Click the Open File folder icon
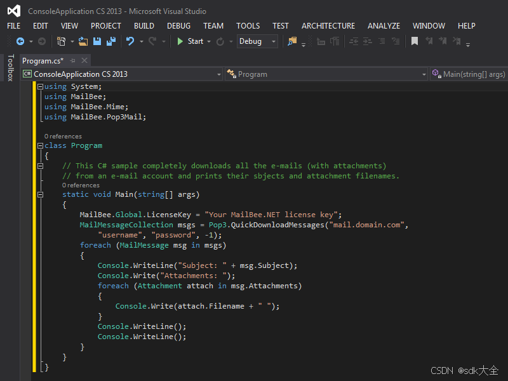This screenshot has width=508, height=381. click(83, 43)
